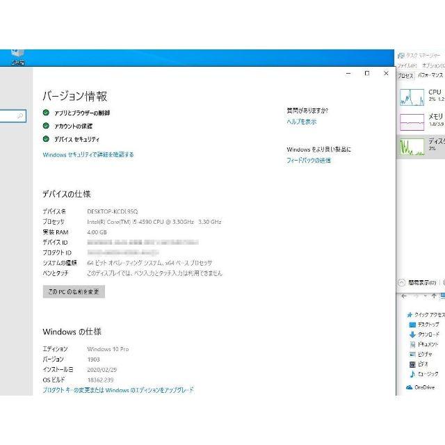Open the product key change or upgrade link

tap(118, 390)
